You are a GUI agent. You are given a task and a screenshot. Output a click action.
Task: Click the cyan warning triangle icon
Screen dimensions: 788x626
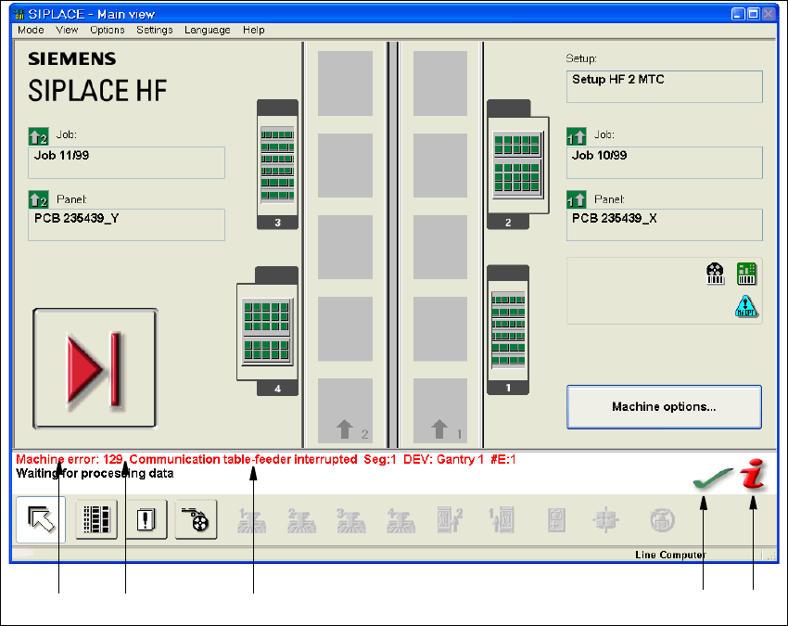pyautogui.click(x=746, y=306)
